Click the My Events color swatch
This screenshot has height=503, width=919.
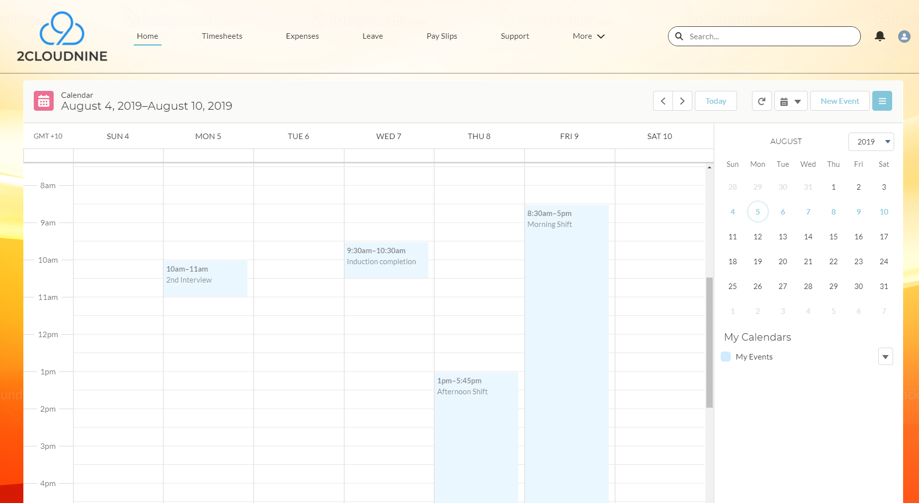pyautogui.click(x=726, y=357)
